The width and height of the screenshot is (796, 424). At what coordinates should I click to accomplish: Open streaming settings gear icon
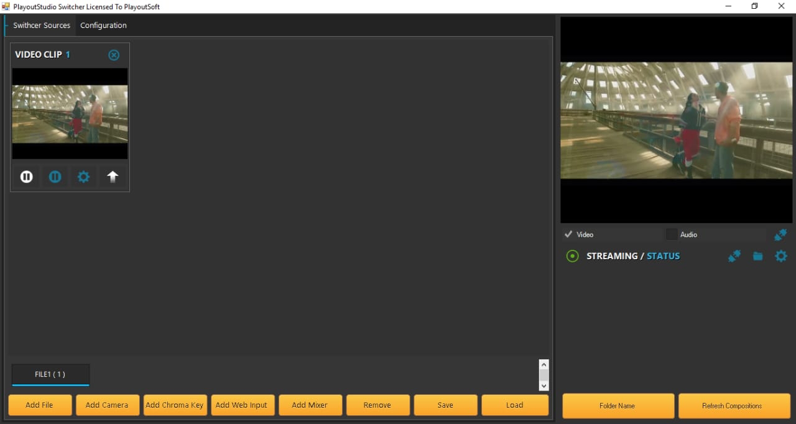pos(781,256)
